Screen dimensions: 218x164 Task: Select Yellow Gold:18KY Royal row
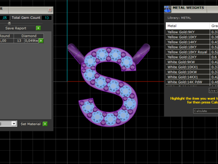click(x=192, y=52)
